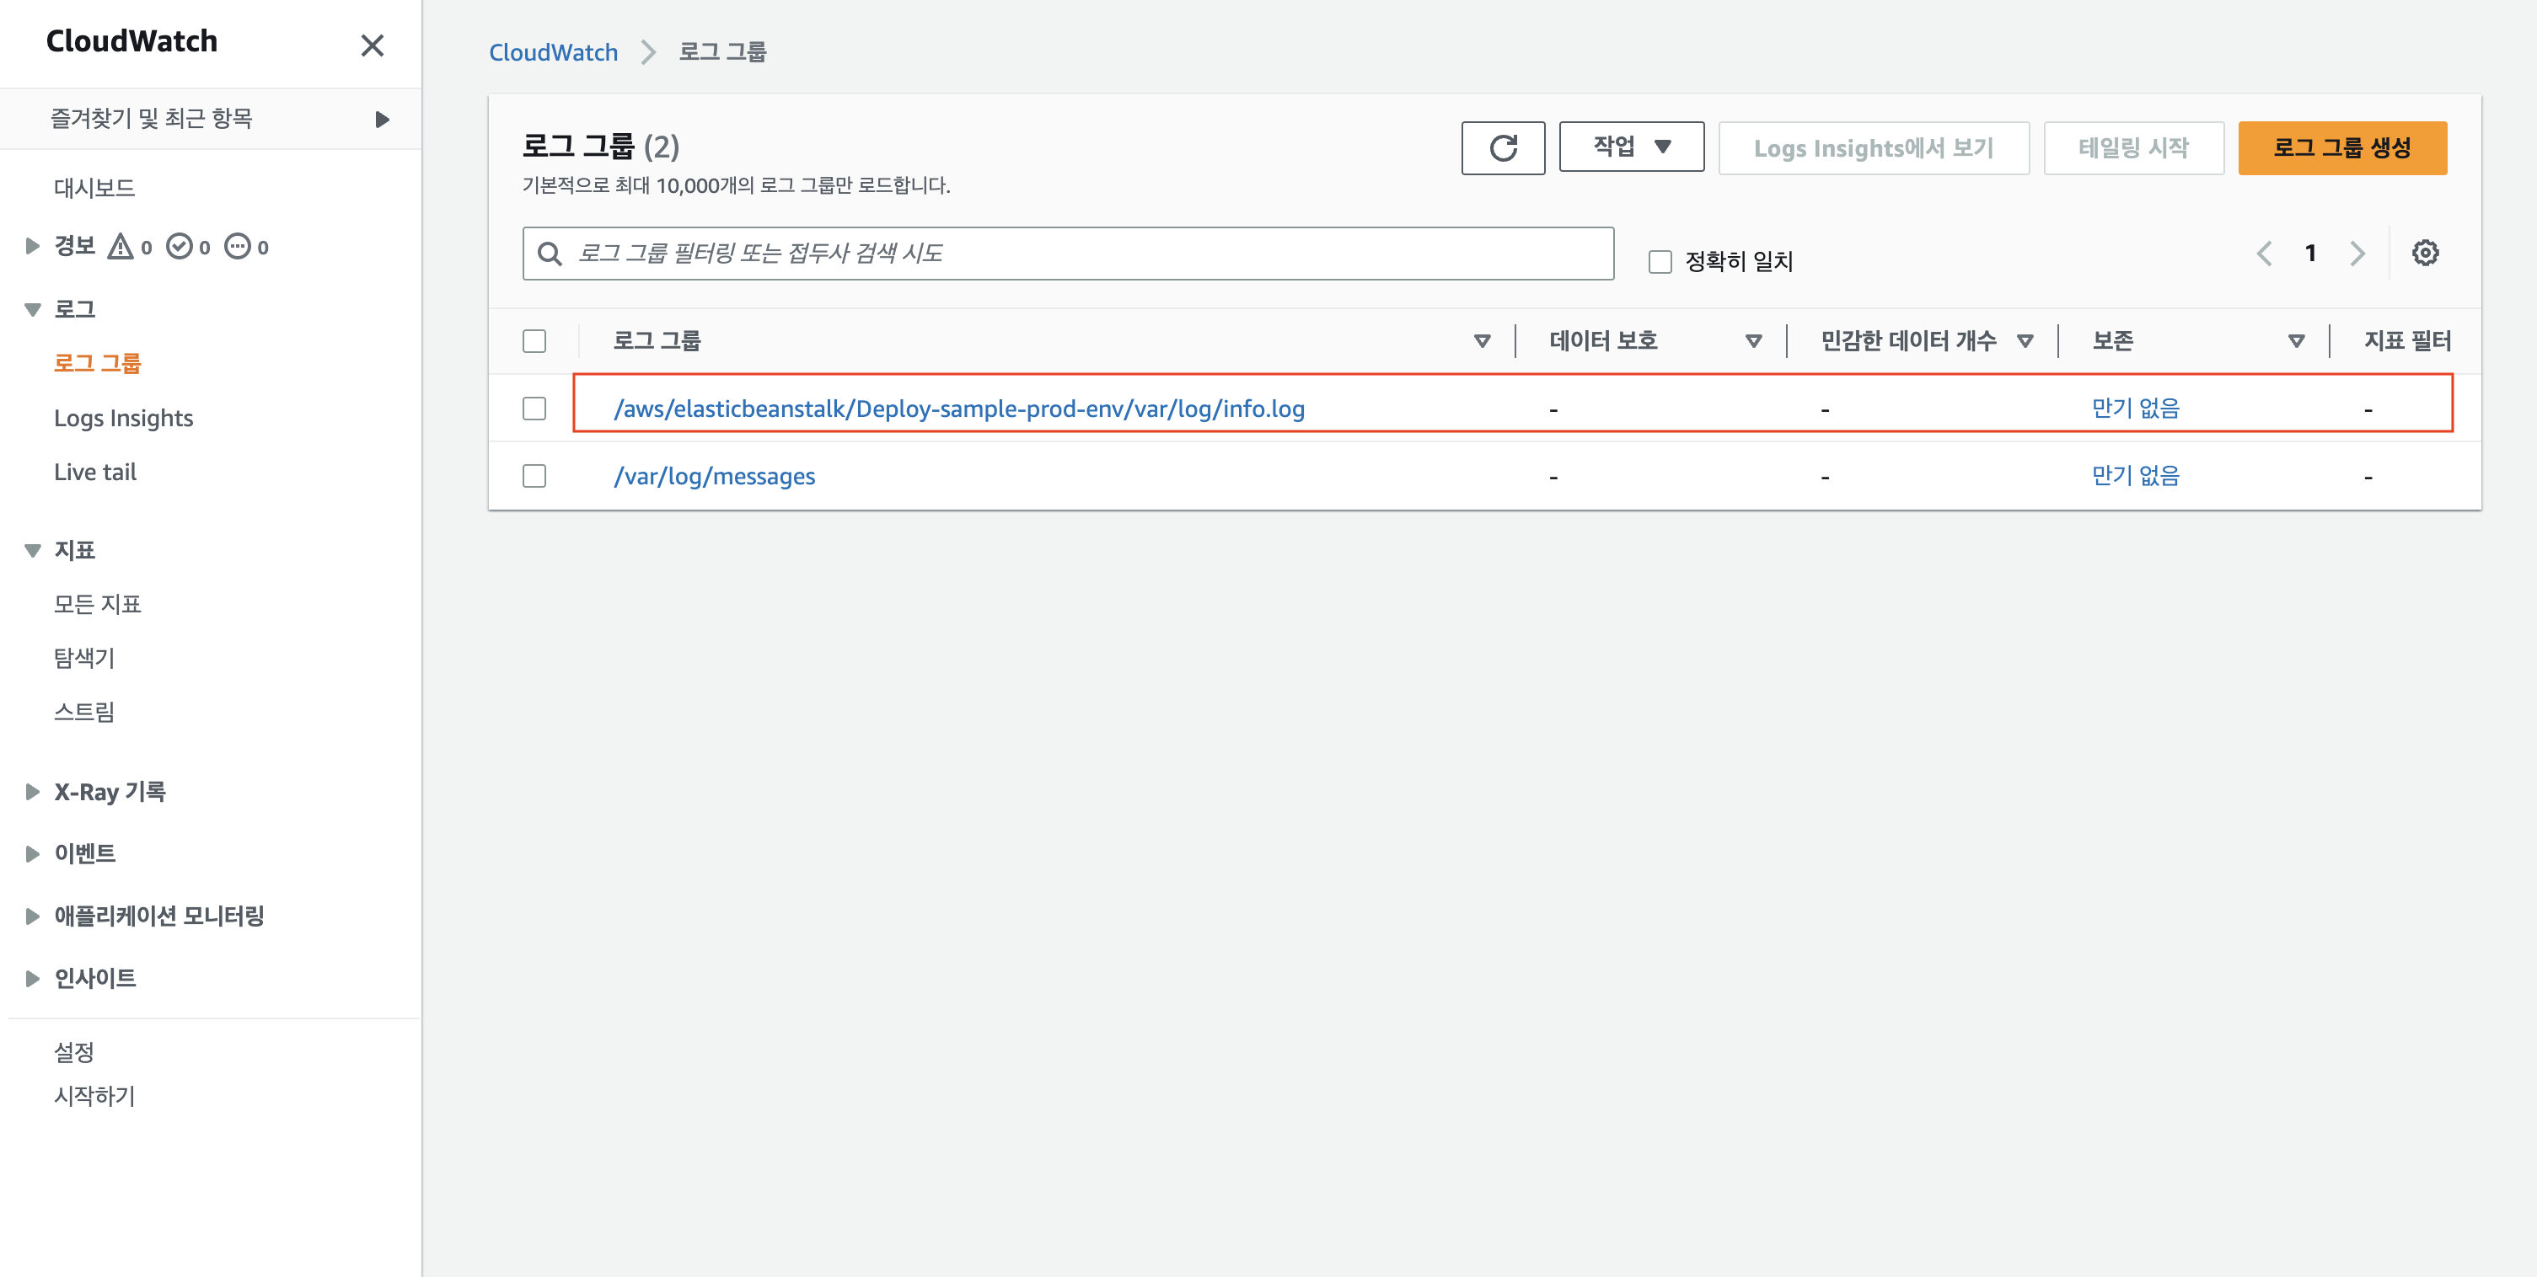The image size is (2537, 1277).
Task: Enable the 정확히 일치 checkbox
Action: [x=1660, y=262]
